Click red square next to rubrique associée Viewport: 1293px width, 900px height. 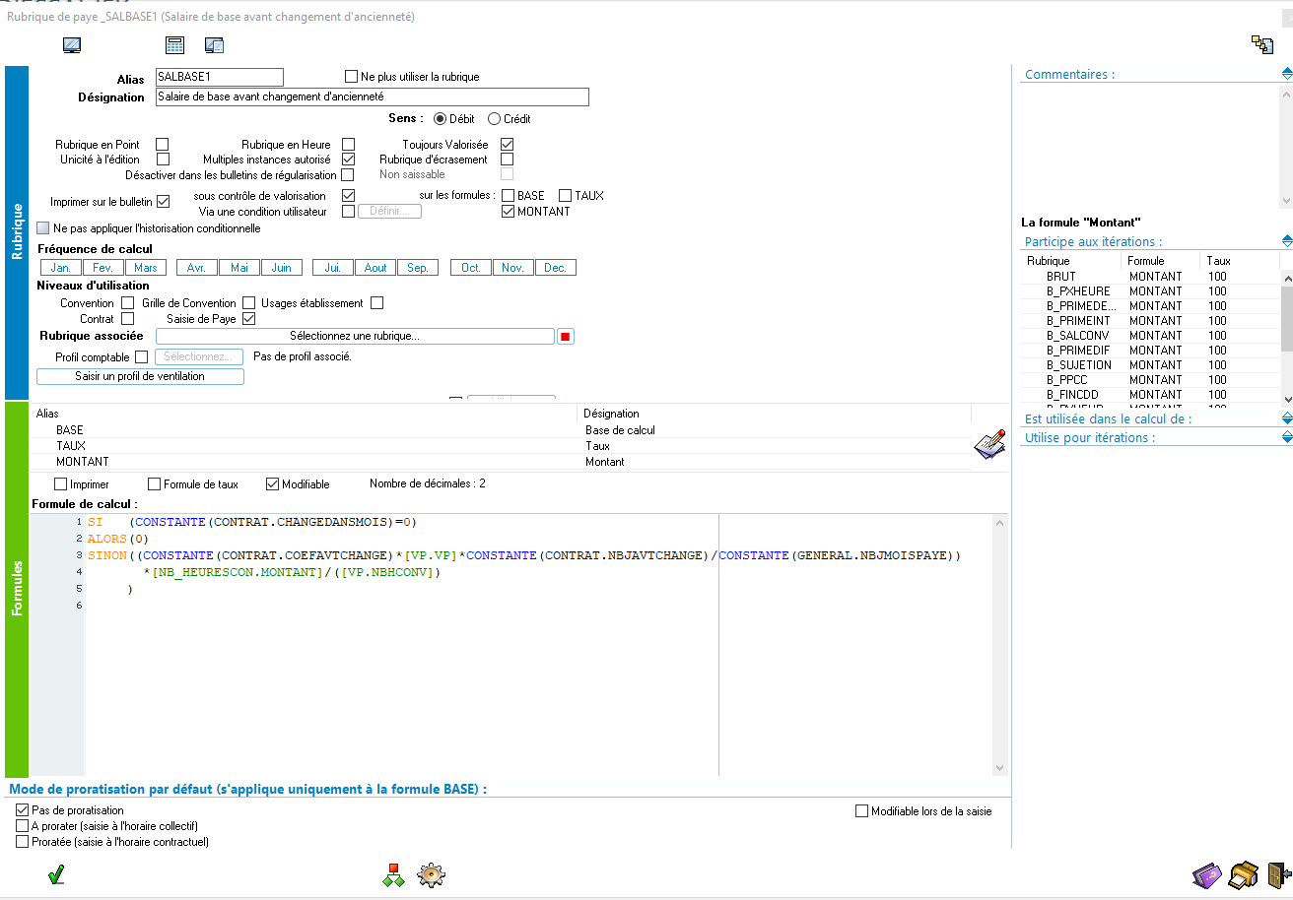pyautogui.click(x=566, y=337)
